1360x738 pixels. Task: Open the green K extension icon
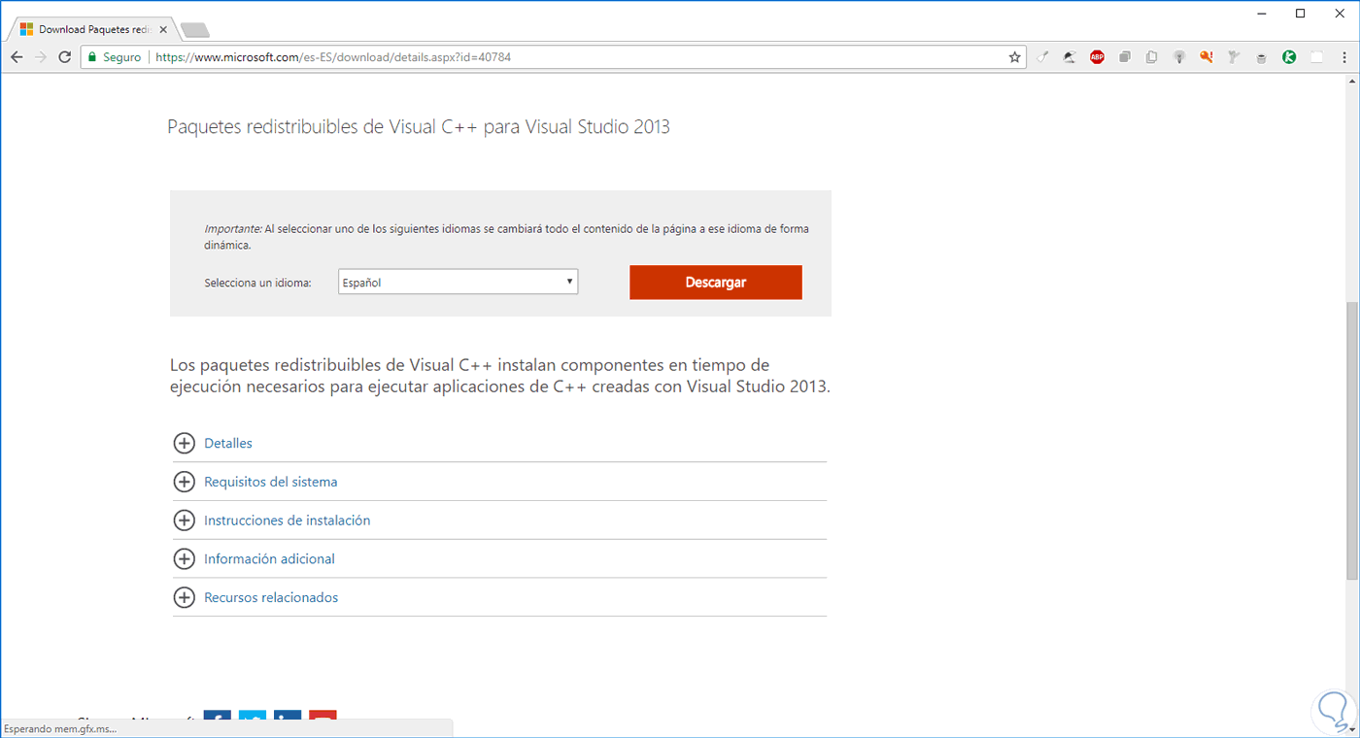click(x=1289, y=57)
